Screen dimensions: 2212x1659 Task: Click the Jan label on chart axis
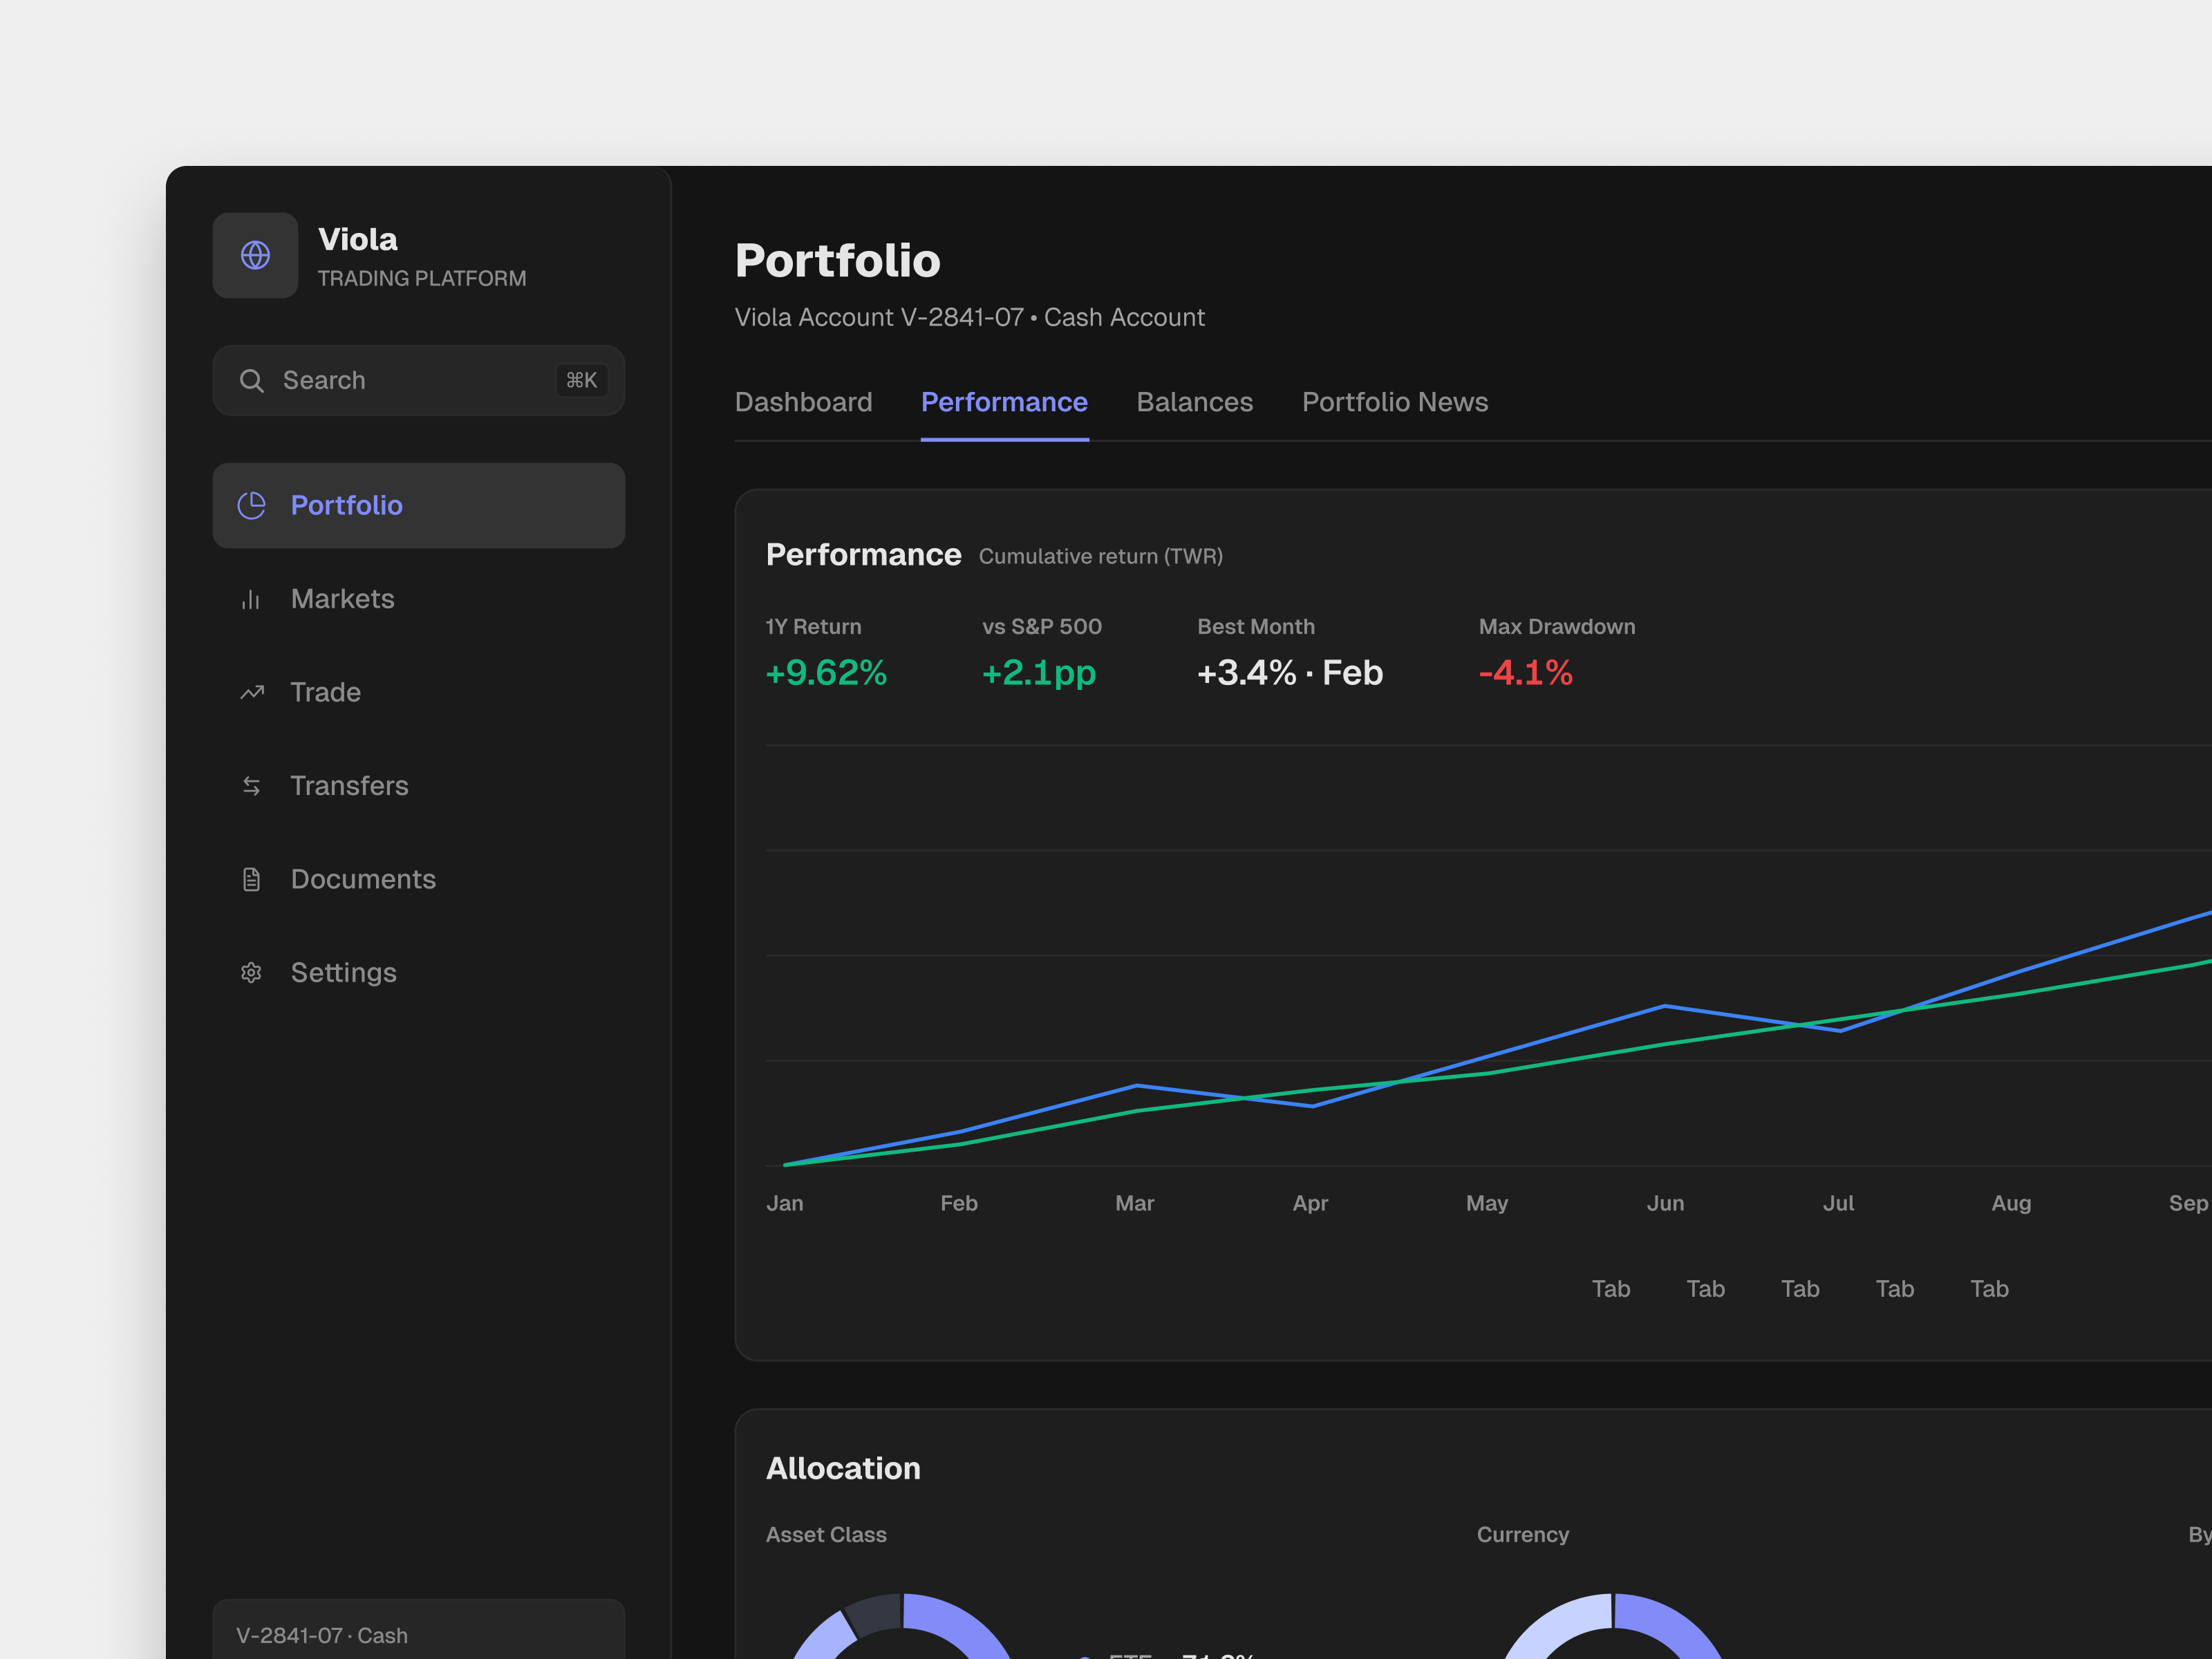(785, 1203)
